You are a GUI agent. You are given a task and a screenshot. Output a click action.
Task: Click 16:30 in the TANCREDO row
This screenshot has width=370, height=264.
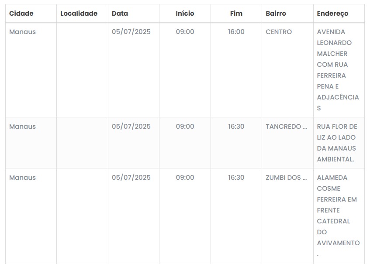[236, 127]
